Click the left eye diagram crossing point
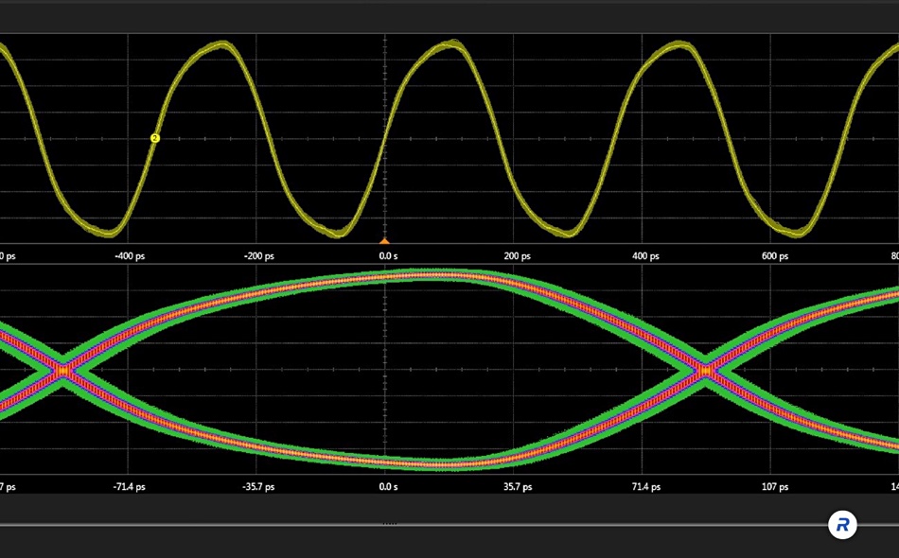This screenshot has width=899, height=558. point(63,371)
